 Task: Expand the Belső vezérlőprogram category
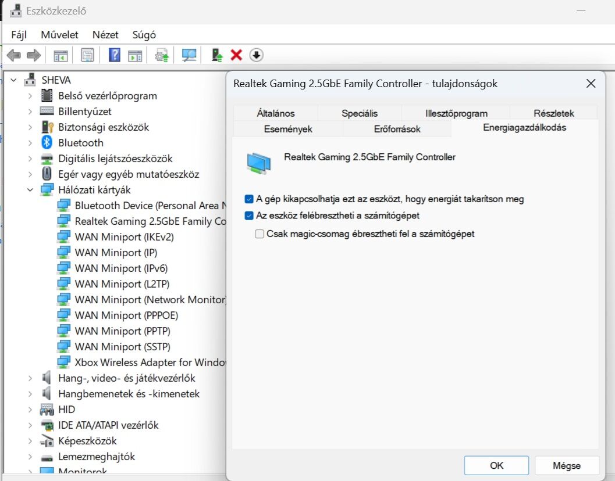pos(30,96)
